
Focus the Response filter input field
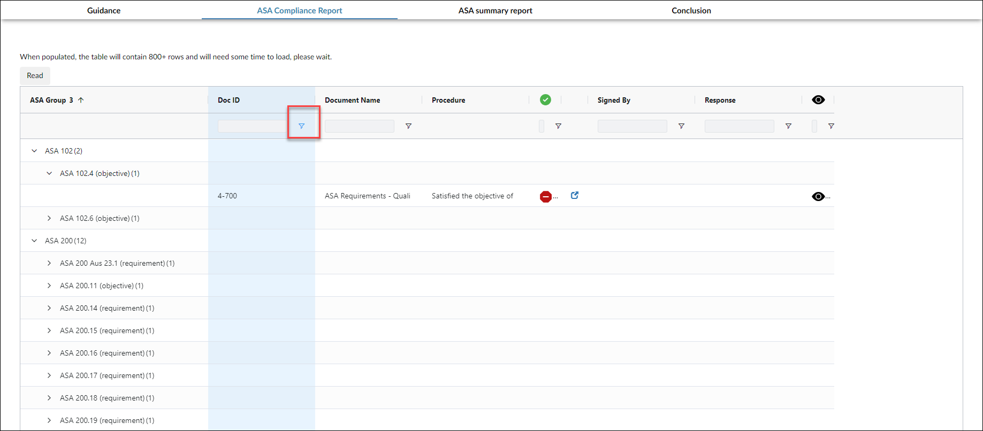click(x=740, y=126)
